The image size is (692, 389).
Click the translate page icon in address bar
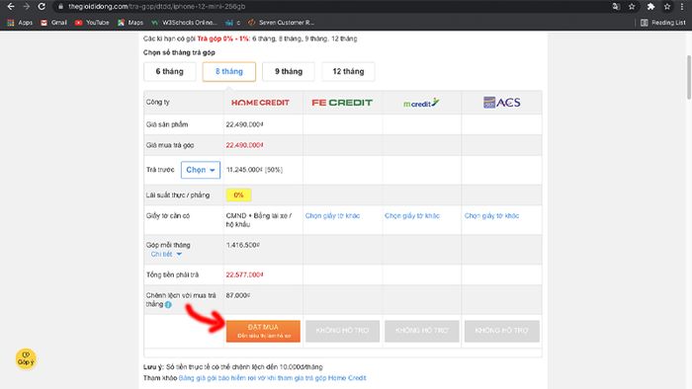point(616,7)
